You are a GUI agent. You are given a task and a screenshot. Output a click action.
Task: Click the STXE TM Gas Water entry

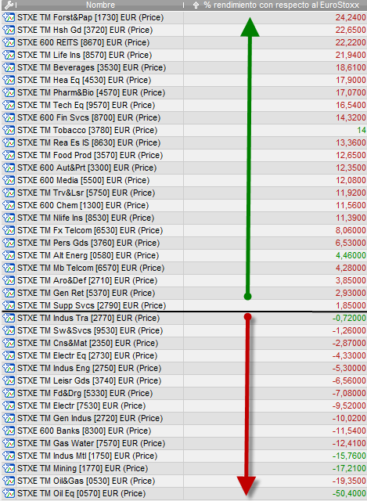[91, 443]
